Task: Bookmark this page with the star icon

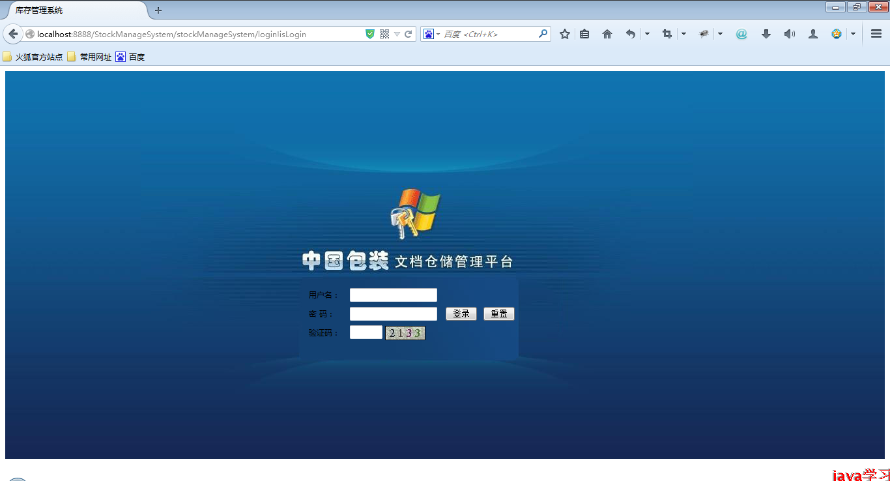Action: click(x=565, y=34)
